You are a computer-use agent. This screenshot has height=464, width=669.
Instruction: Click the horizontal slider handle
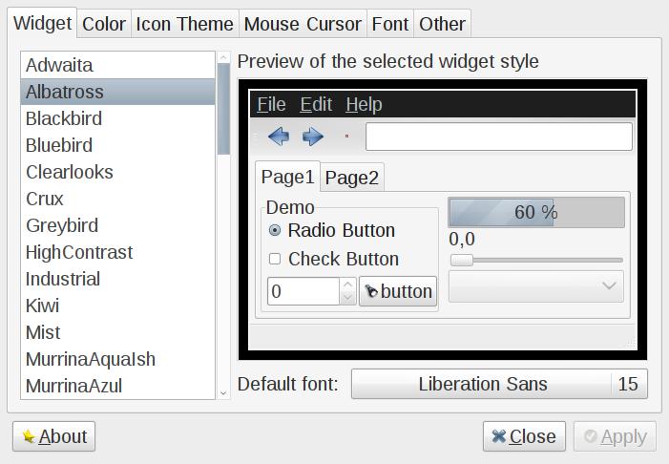pos(462,260)
